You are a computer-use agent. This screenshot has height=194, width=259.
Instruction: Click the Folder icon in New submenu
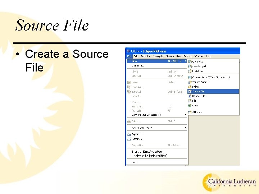[190, 87]
